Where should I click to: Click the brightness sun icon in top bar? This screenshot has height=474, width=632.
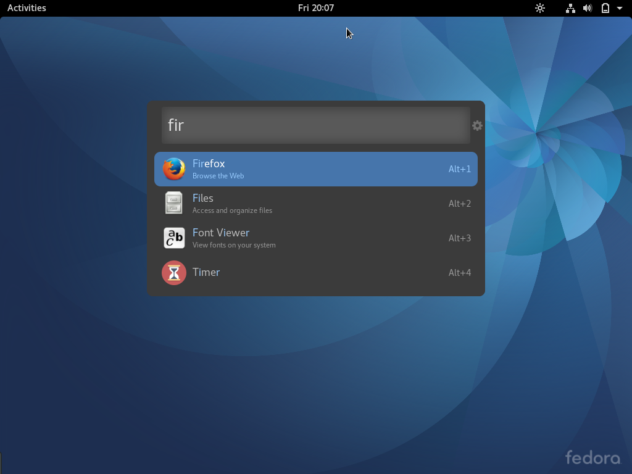540,8
